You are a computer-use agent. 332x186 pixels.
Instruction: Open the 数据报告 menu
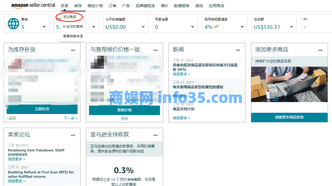click(x=182, y=6)
